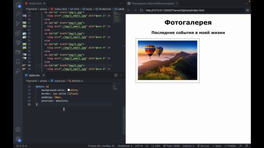Split the style.css editor
Screen dimensions: 264x148
point(116,75)
